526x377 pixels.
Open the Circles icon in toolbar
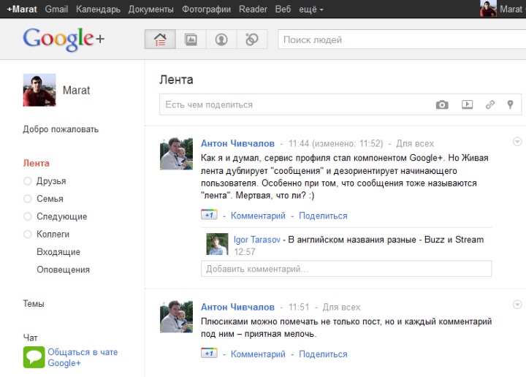251,40
